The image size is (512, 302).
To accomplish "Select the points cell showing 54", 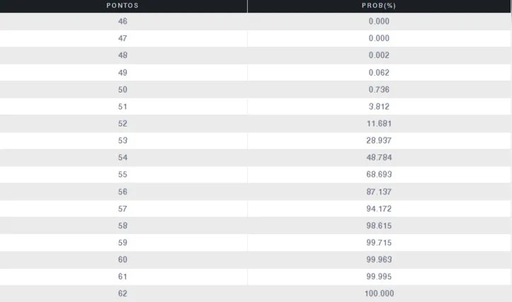I will tap(123, 157).
